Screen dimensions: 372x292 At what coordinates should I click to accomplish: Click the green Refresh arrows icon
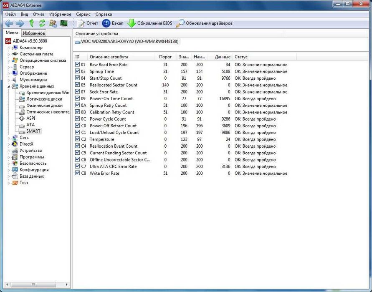point(42,23)
